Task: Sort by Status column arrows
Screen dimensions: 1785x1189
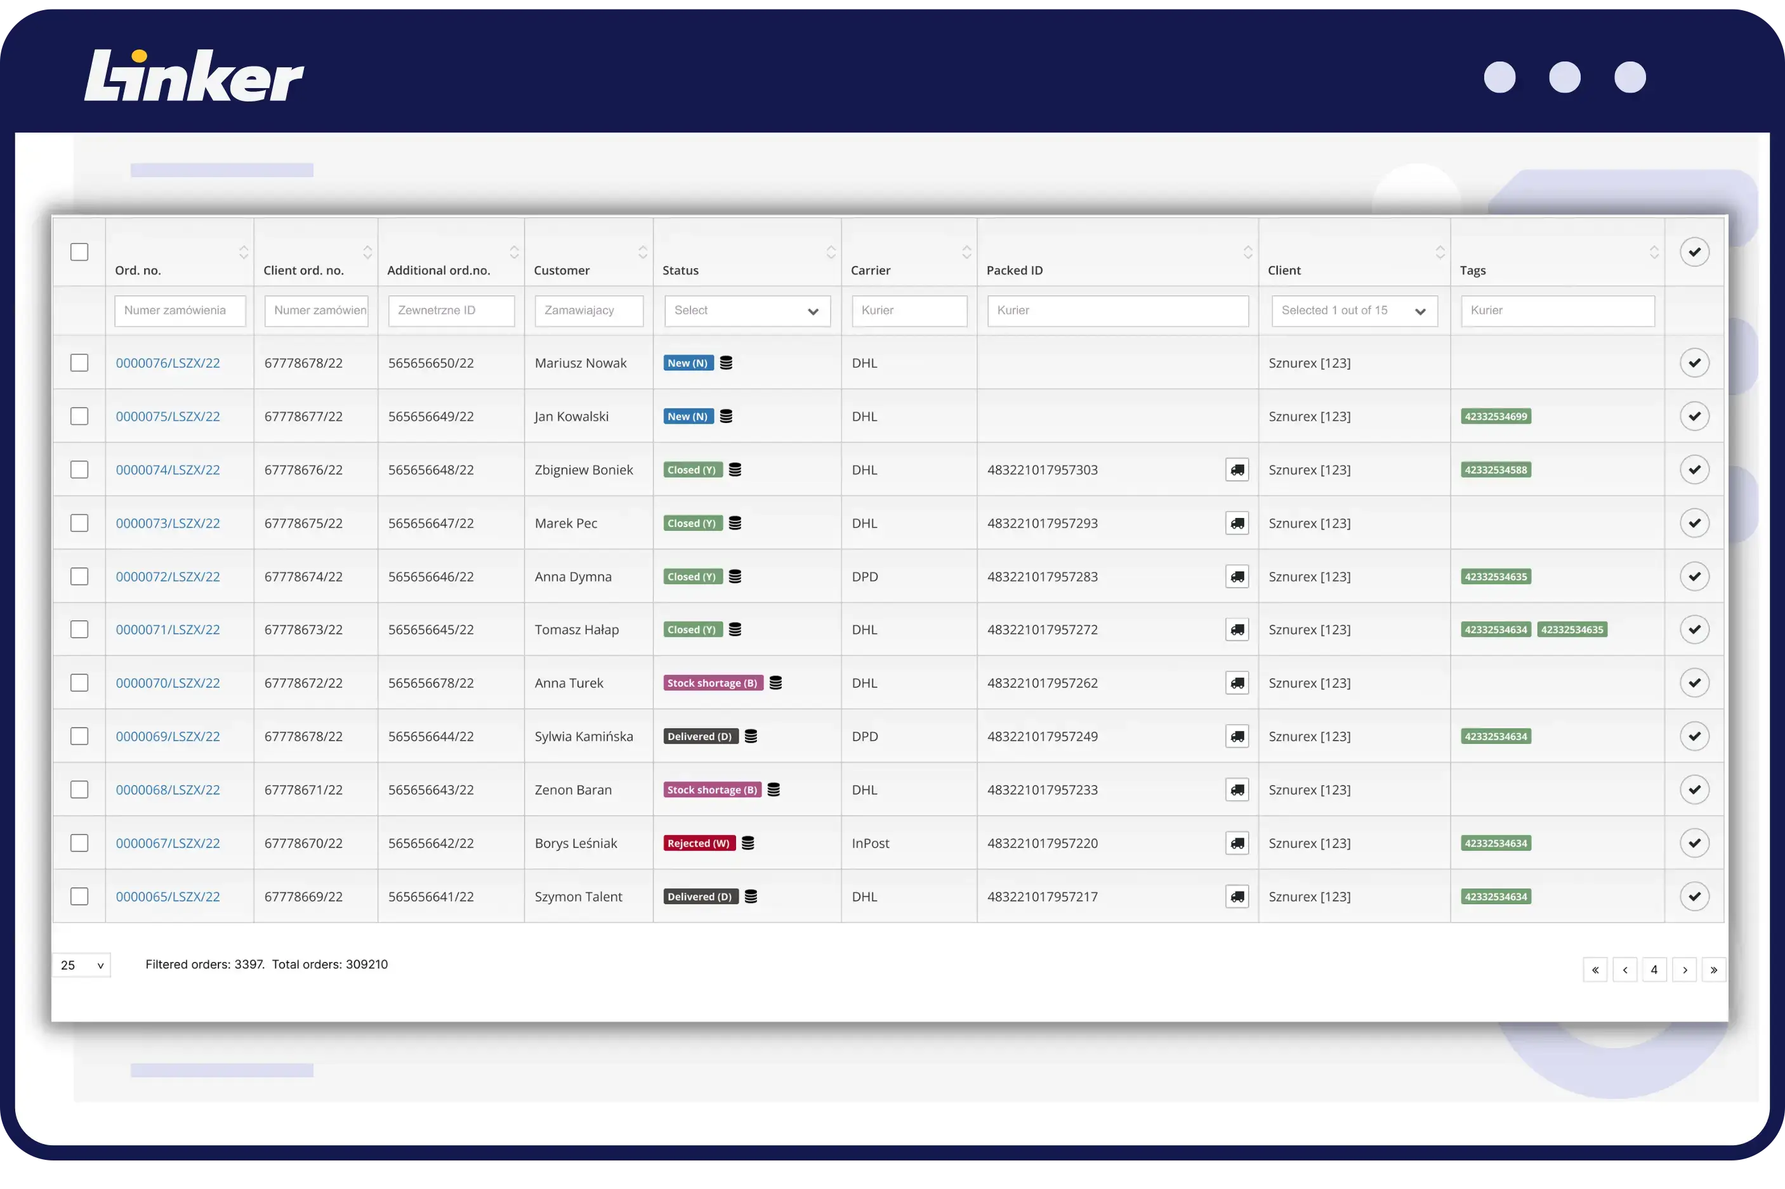Action: coord(831,252)
